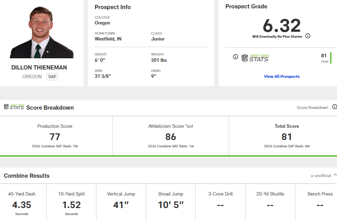Click the 10-Yard Split result tile

(72, 203)
